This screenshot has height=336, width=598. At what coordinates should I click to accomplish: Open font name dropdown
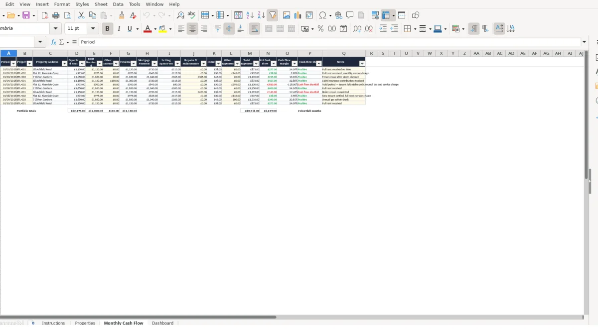56,29
